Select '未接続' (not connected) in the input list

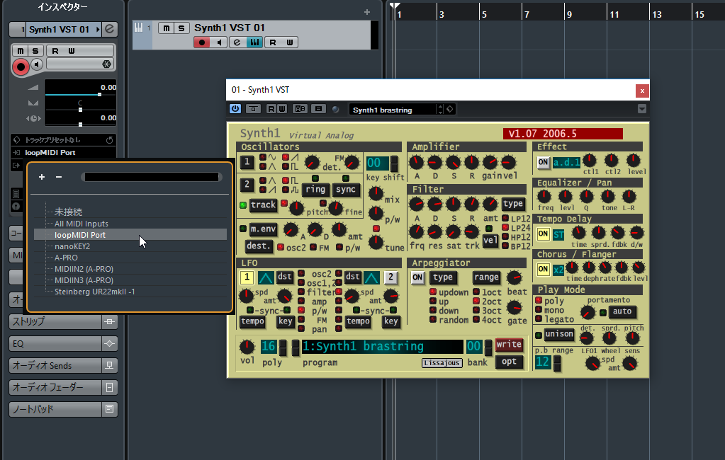pyautogui.click(x=69, y=212)
